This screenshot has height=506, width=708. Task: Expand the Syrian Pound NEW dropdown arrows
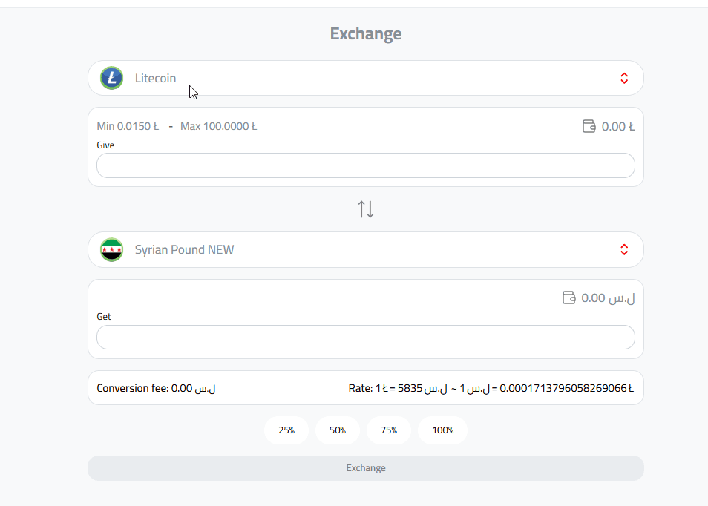624,249
